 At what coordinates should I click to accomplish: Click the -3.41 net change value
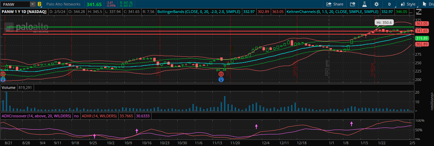[x=110, y=3]
